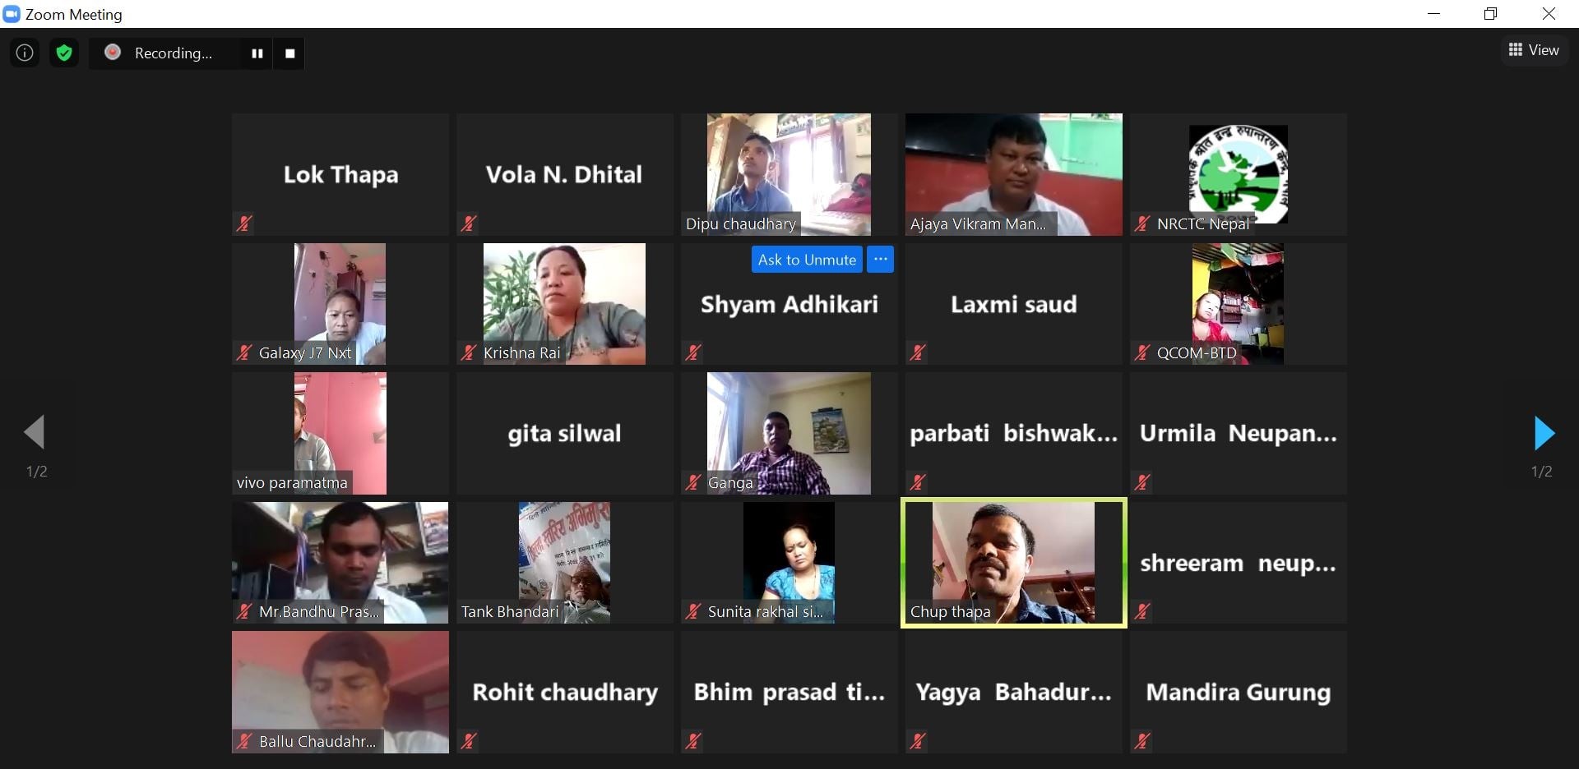Screen dimensions: 1579x769
Task: Click Laxmi saud's muted microphone icon
Action: coord(918,352)
